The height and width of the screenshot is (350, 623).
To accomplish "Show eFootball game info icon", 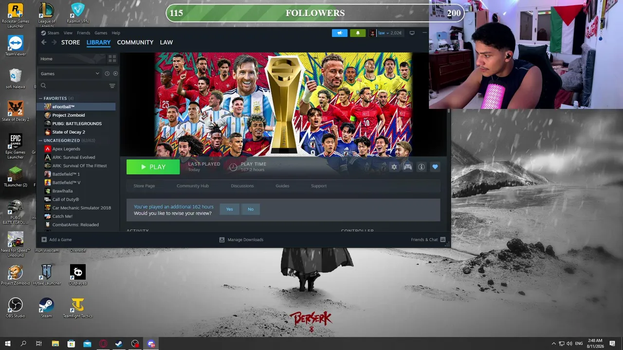I will coord(421,167).
